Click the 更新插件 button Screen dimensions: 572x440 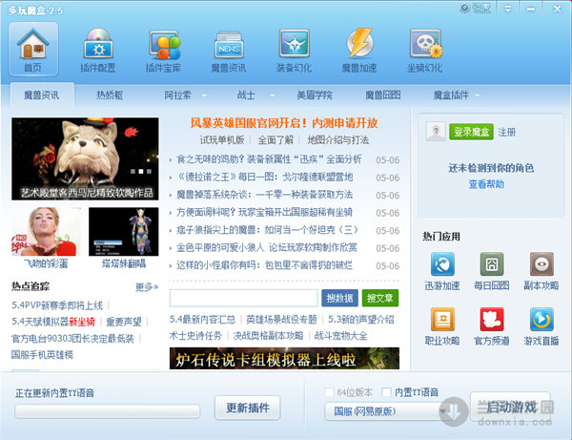click(248, 408)
